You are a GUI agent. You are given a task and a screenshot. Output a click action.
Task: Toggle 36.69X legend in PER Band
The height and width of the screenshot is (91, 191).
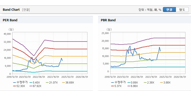click(68, 82)
